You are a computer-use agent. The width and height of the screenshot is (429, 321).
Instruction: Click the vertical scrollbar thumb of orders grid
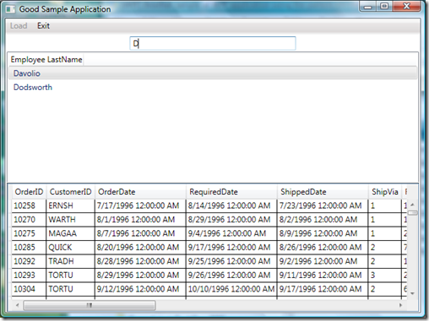[413, 213]
